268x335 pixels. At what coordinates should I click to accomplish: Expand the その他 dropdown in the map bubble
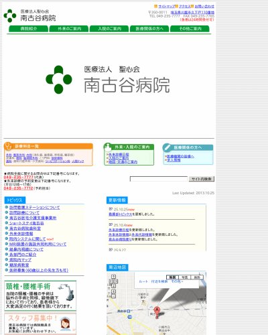click(x=177, y=281)
